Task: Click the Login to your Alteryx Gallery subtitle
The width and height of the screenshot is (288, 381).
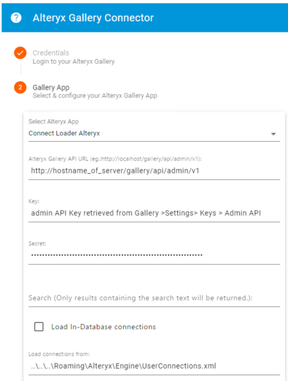Action: [x=73, y=62]
